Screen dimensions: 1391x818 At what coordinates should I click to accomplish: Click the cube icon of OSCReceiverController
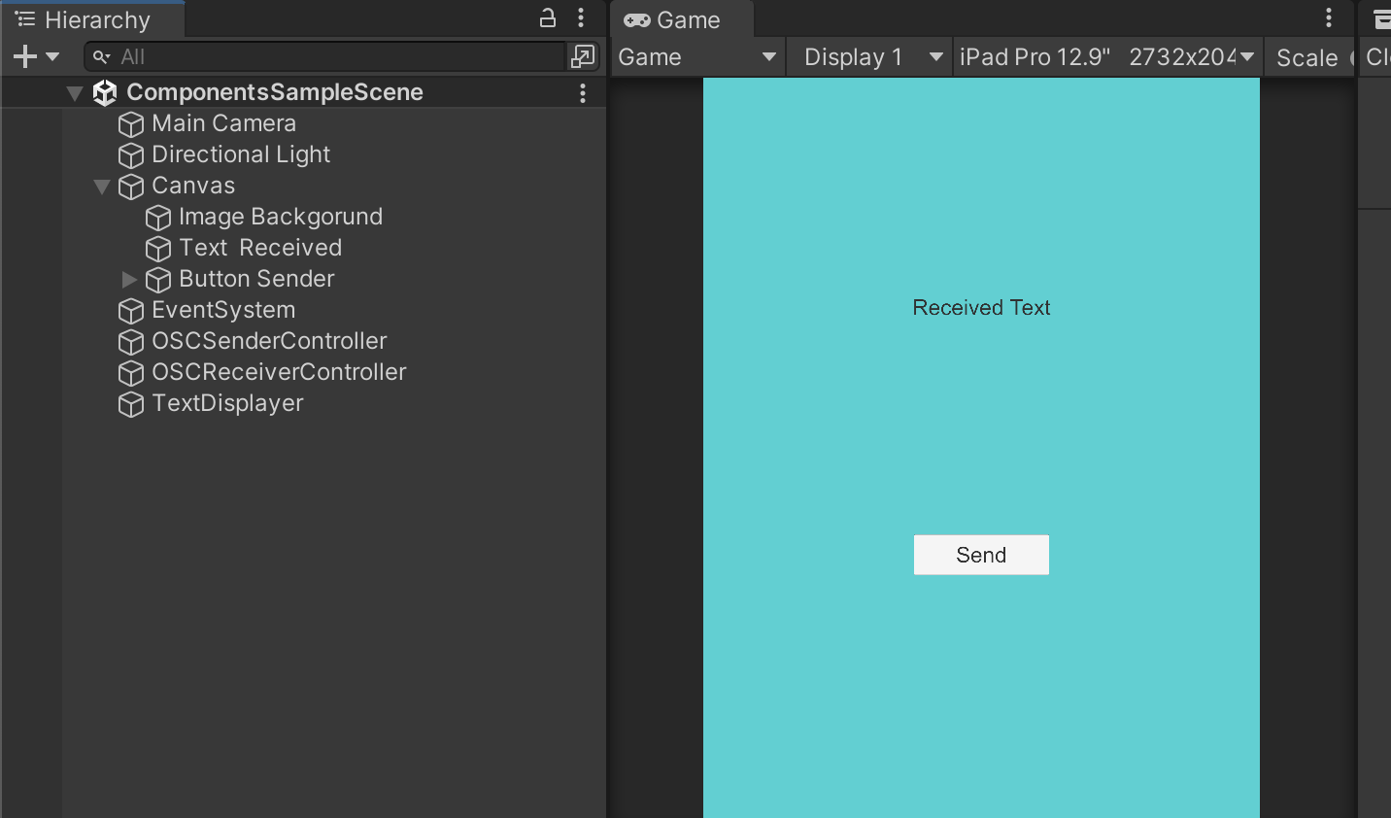pos(131,373)
